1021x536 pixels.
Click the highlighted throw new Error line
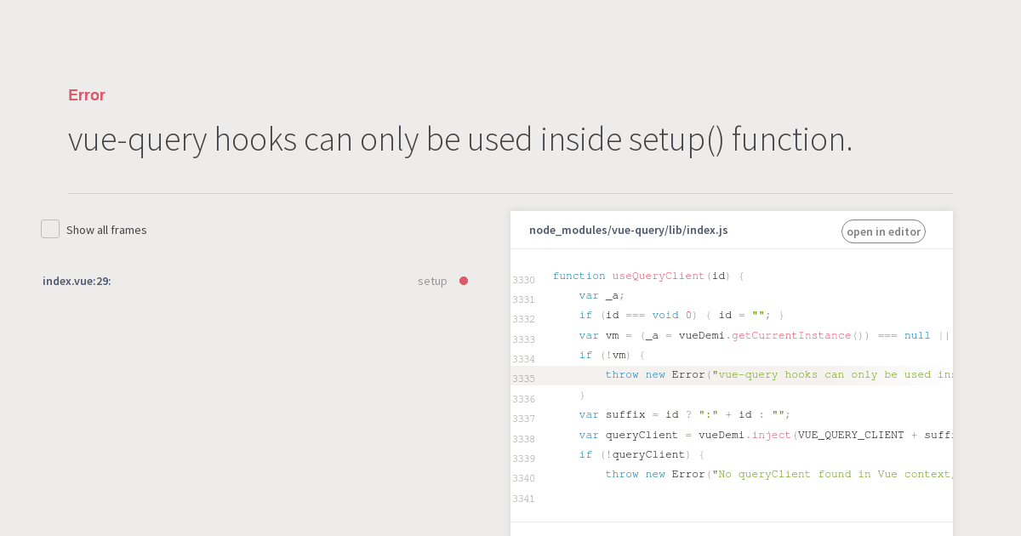pyautogui.click(x=723, y=374)
